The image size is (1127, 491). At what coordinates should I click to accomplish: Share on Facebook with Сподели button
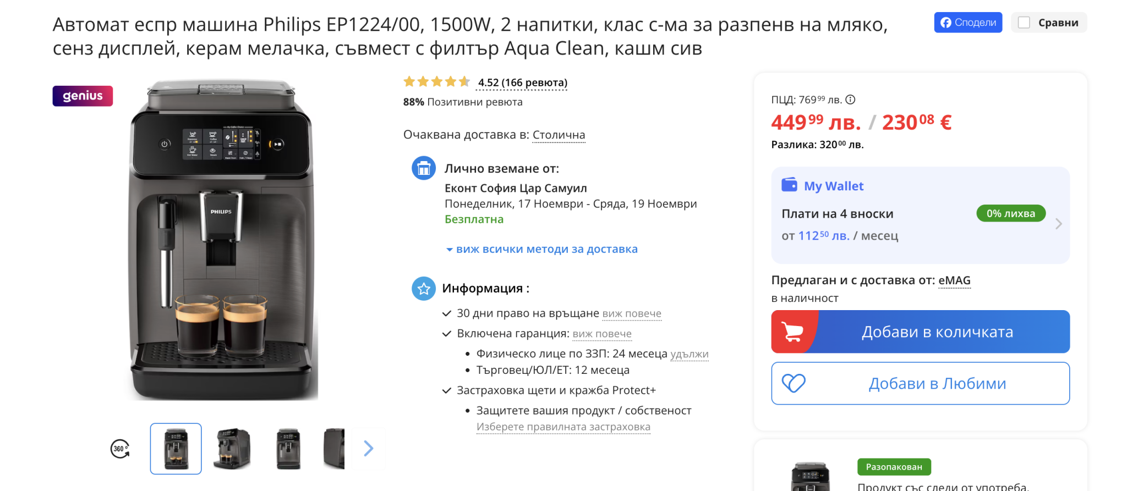(968, 23)
